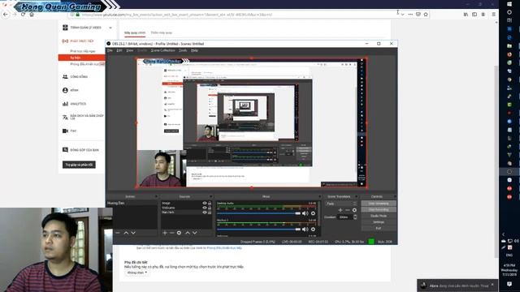The width and height of the screenshot is (520, 292).
Task: Pop out Sources dock panel
Action: point(210,196)
